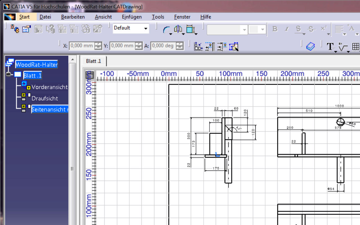The height and width of the screenshot is (225, 360).
Task: Select the mirror symmetry tool
Action: coord(178,29)
